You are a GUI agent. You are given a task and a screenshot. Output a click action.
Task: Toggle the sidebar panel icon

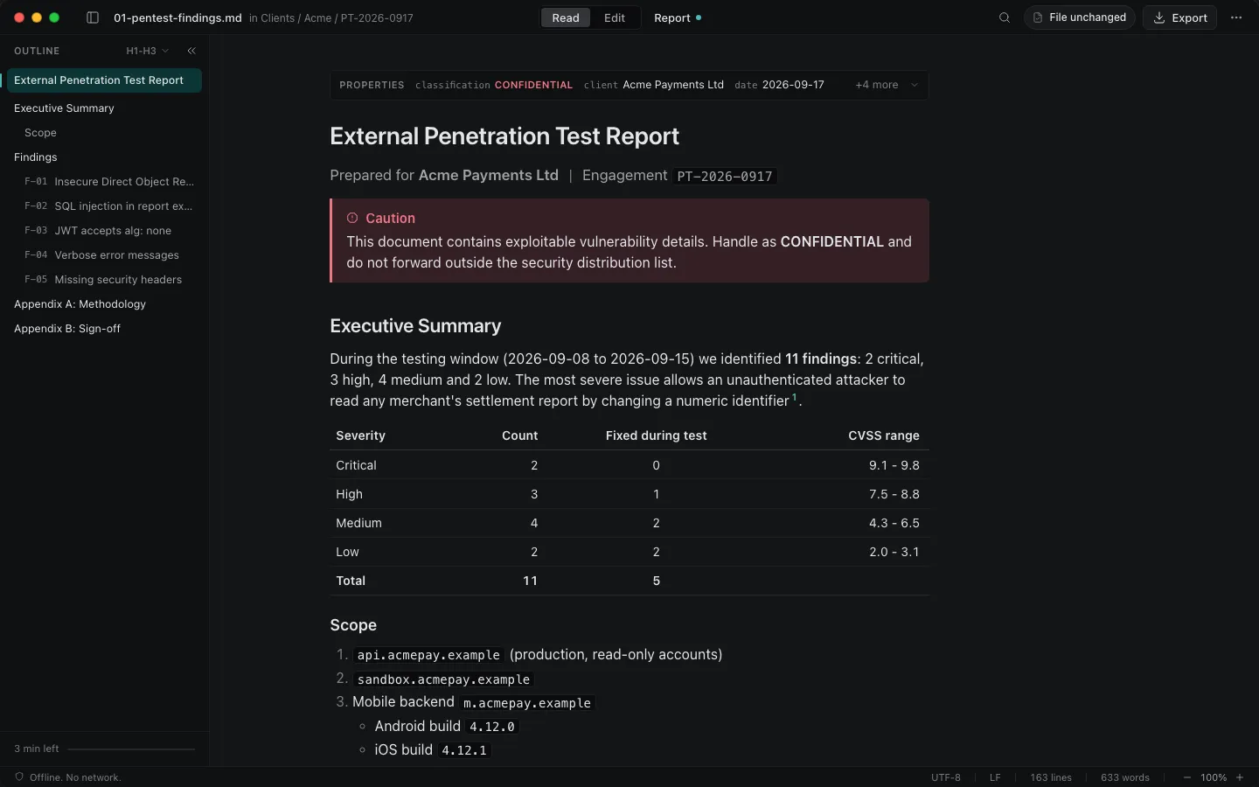pos(93,17)
